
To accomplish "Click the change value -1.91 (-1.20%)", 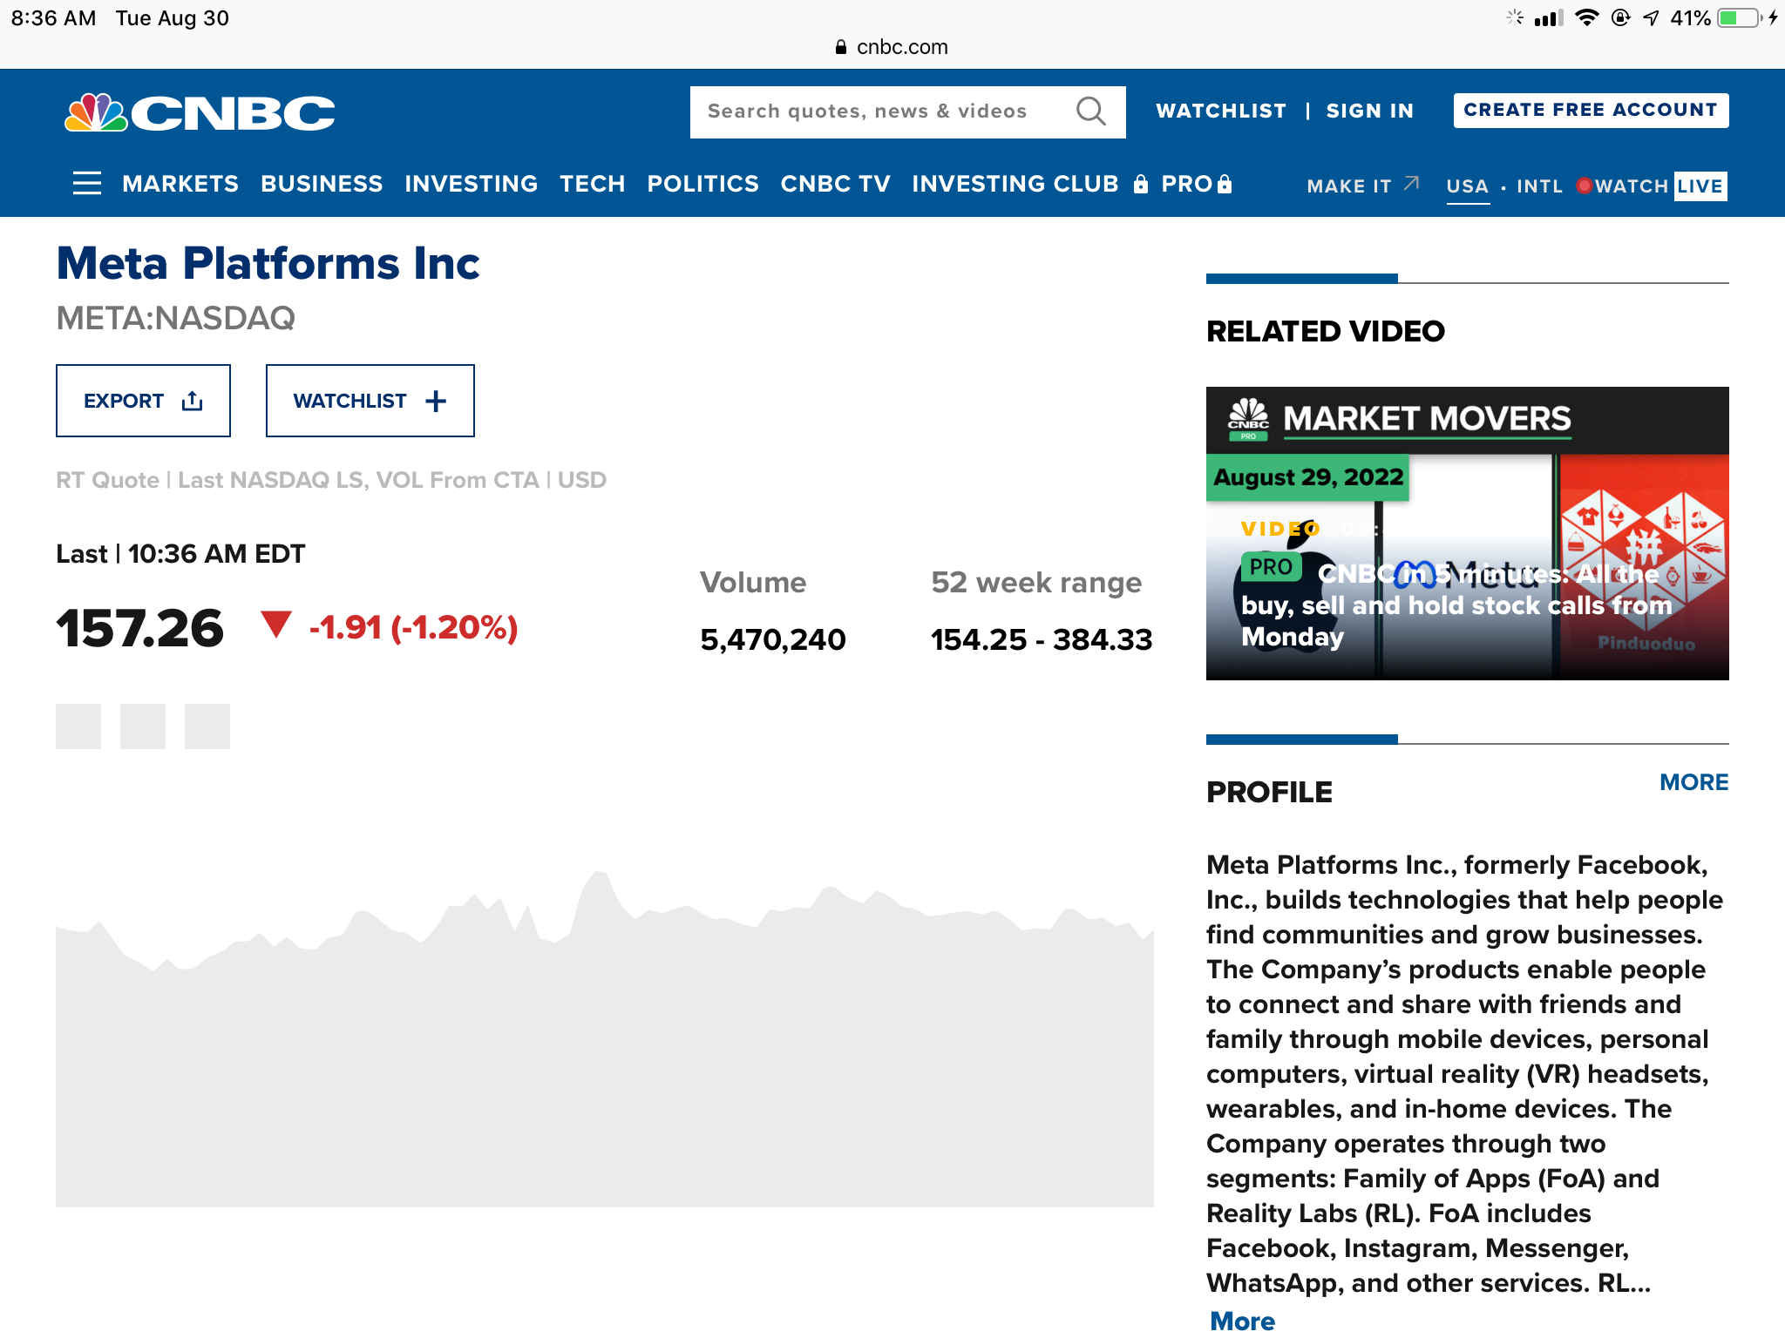I will coord(414,627).
